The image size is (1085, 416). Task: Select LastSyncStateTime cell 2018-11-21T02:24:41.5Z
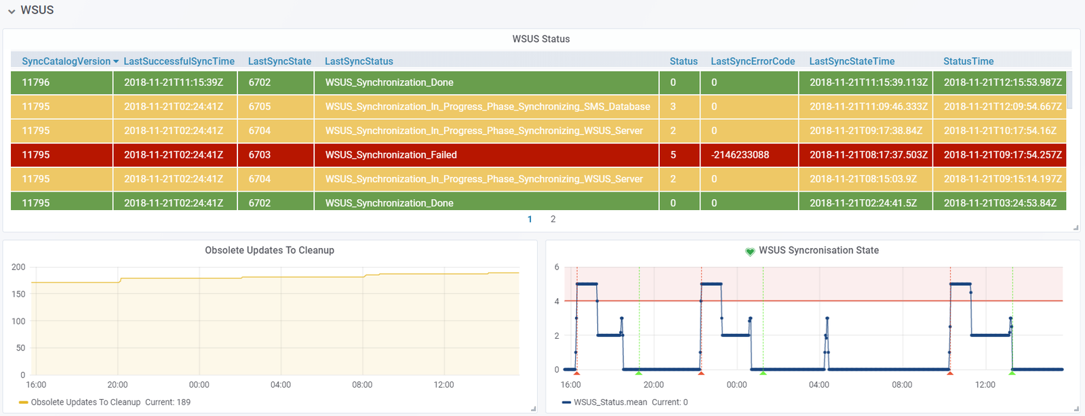coord(866,201)
